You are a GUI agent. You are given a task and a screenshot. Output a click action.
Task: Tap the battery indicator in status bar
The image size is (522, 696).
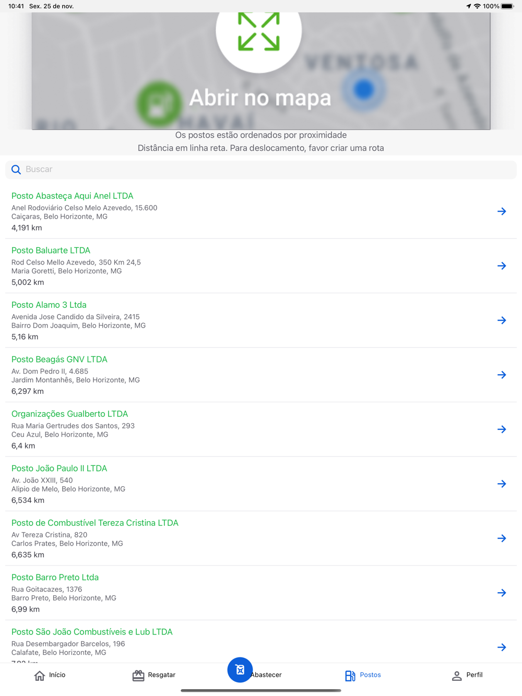click(507, 6)
